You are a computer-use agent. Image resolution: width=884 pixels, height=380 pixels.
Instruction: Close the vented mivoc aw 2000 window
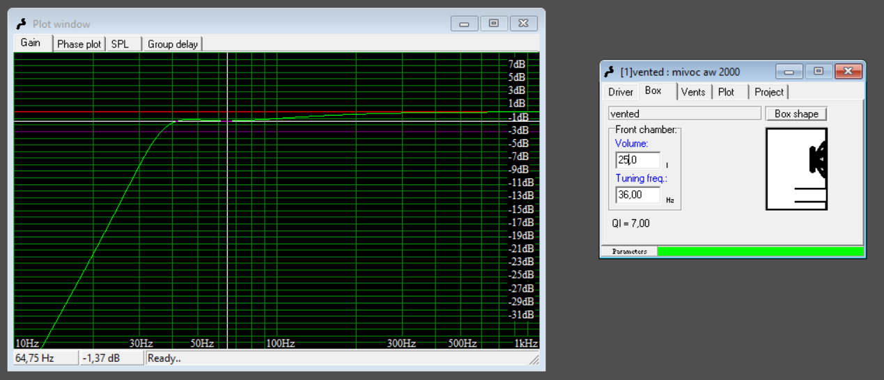coord(848,72)
